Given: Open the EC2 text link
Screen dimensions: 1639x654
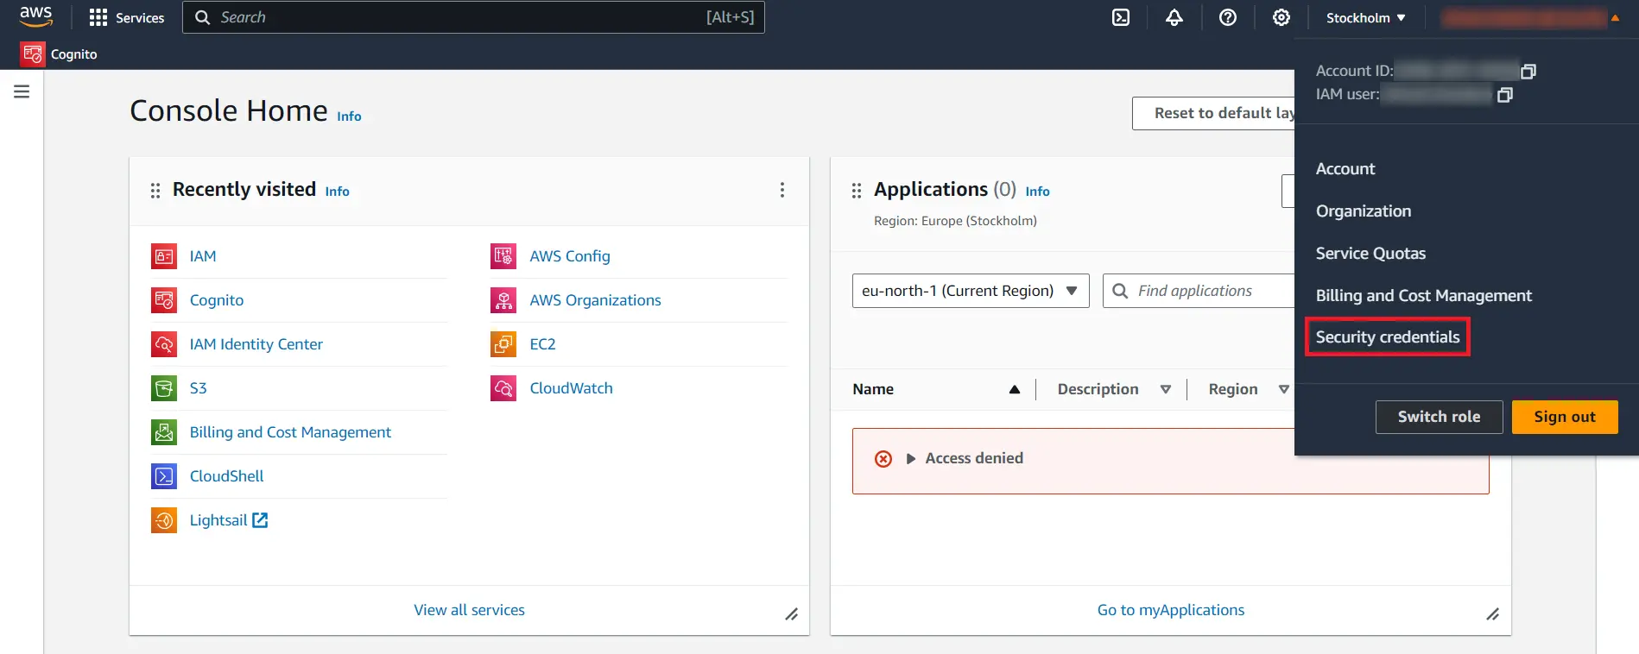Looking at the screenshot, I should pyautogui.click(x=542, y=344).
